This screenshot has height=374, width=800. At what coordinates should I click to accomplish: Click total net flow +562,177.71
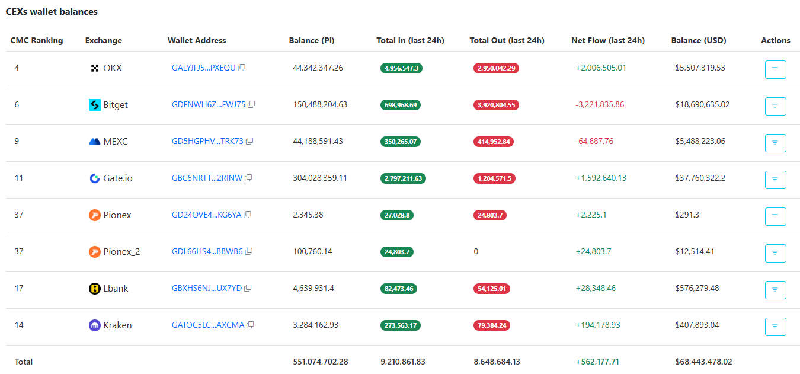tap(597, 362)
